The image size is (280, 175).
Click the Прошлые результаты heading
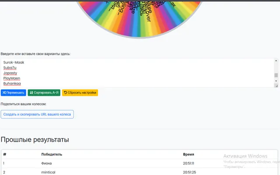click(35, 140)
